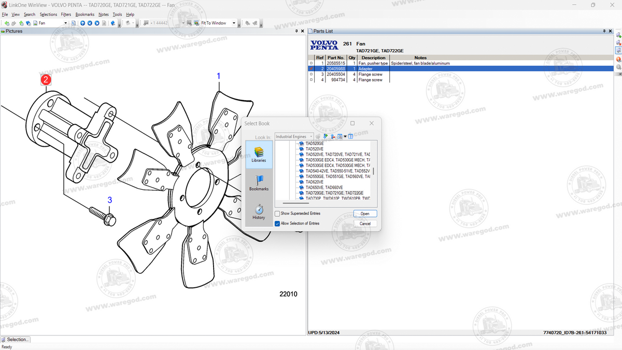Click the orange icon in the right sidebar

coord(618,59)
